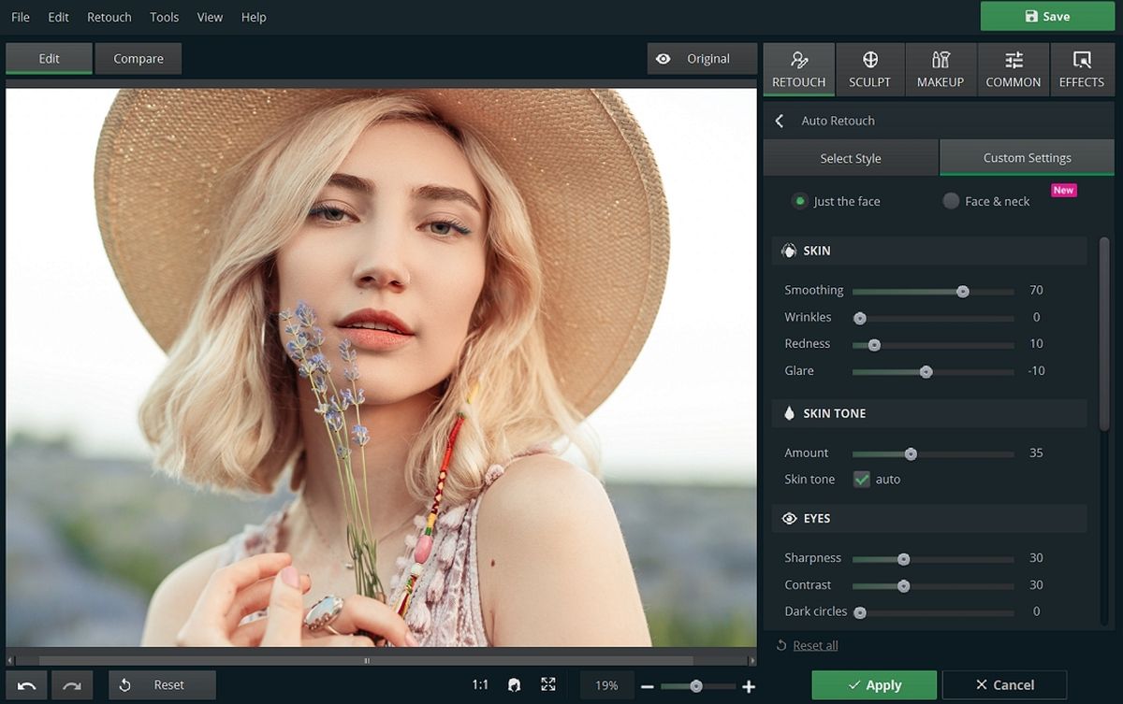
Task: Click the Reset all link
Action: coord(815,645)
